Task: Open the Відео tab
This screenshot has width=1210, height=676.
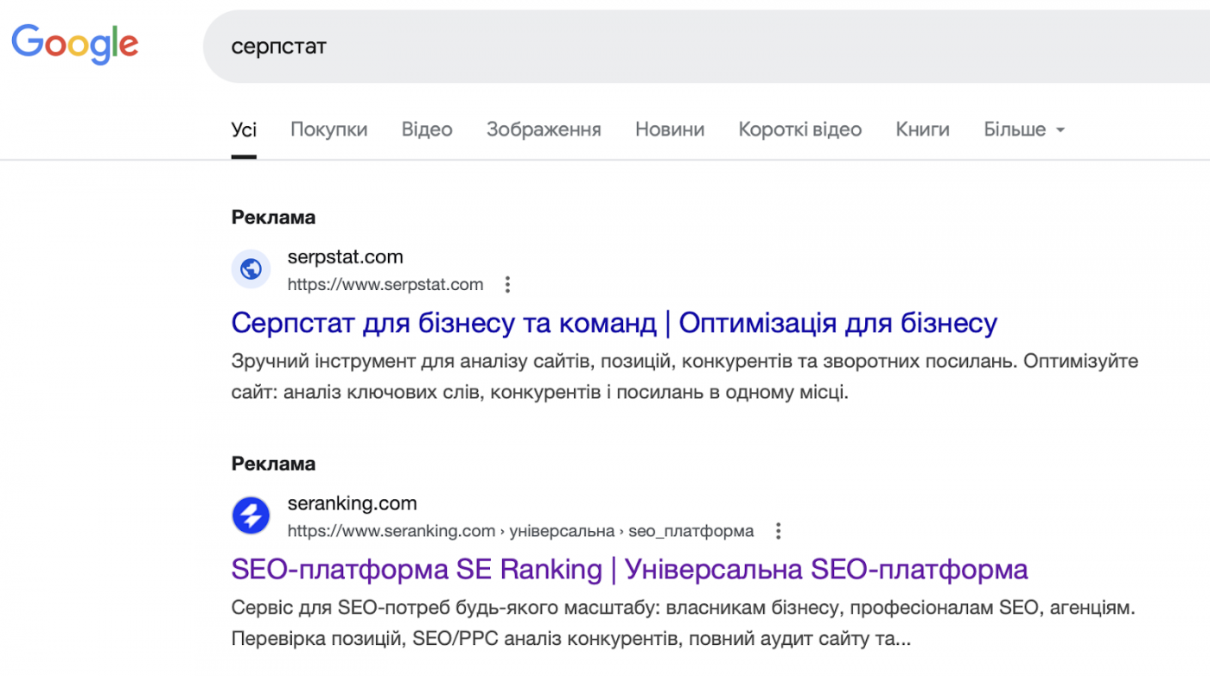Action: click(427, 130)
